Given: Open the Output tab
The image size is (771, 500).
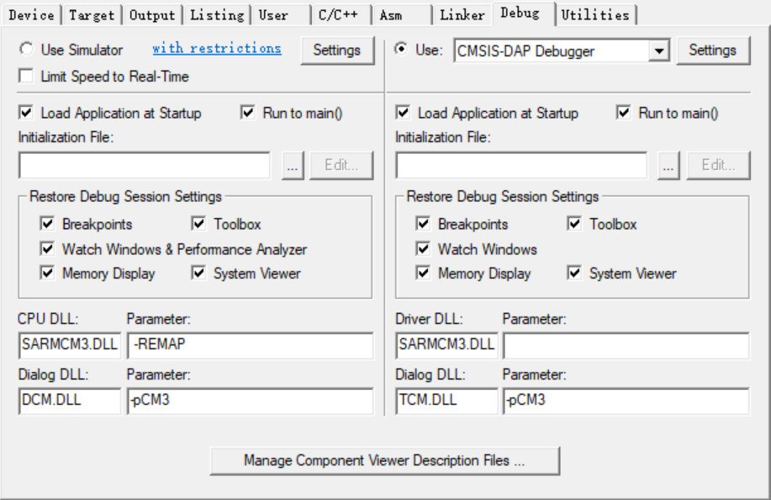Looking at the screenshot, I should click(152, 15).
